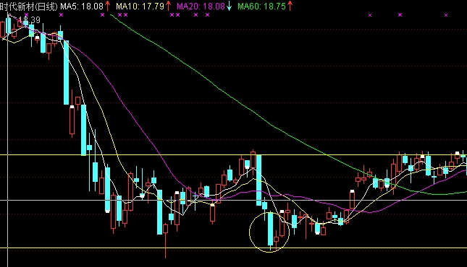The height and width of the screenshot is (267, 467).
Task: Select the yellow circle annotation around the low candle
Action: click(x=269, y=232)
